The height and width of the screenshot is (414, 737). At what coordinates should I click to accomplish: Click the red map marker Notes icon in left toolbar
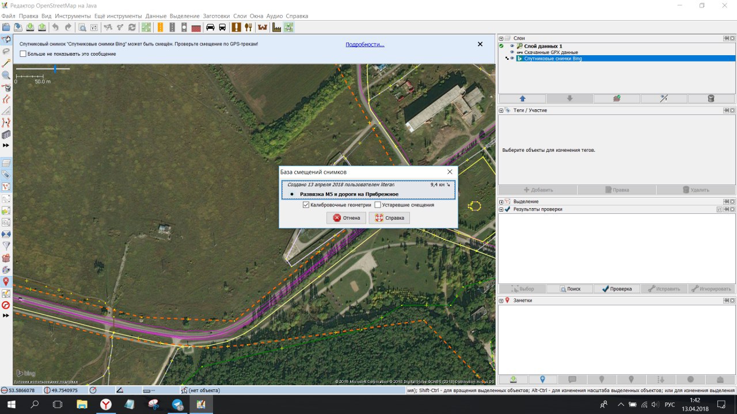pos(6,282)
